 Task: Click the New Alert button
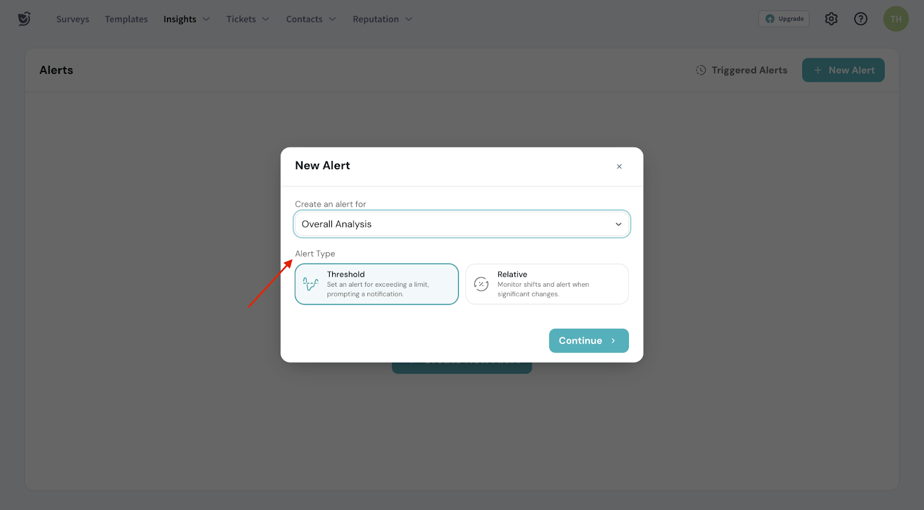coord(843,70)
